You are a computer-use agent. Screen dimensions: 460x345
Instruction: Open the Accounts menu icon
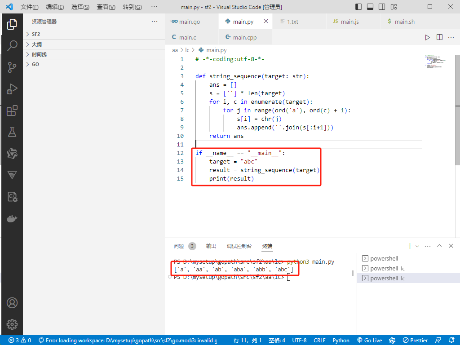point(12,303)
